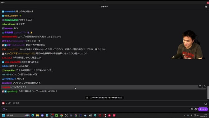This screenshot has width=209, height=118.
Task: Show hidden system tray icons
Action: (x=184, y=115)
